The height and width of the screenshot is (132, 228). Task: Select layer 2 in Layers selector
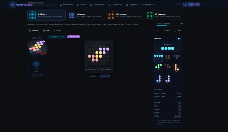(36, 64)
